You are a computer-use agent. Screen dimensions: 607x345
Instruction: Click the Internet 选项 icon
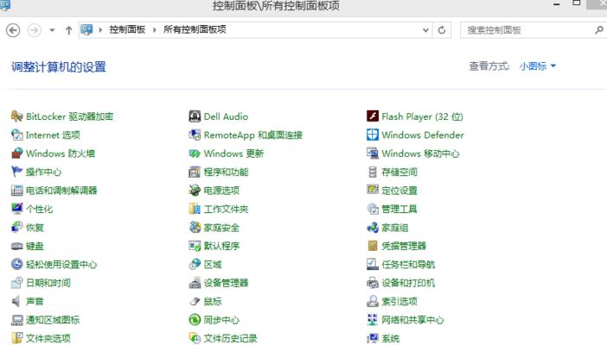pyautogui.click(x=16, y=135)
